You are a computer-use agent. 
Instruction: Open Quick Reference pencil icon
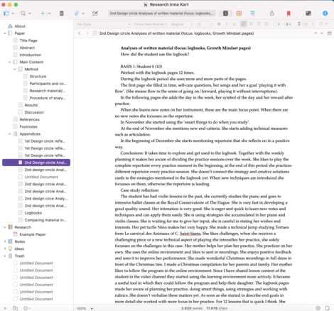[95, 13]
